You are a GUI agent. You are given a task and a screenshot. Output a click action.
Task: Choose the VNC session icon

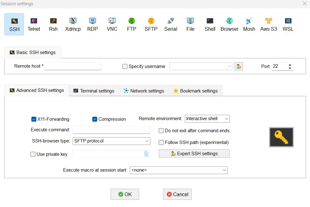tap(112, 24)
